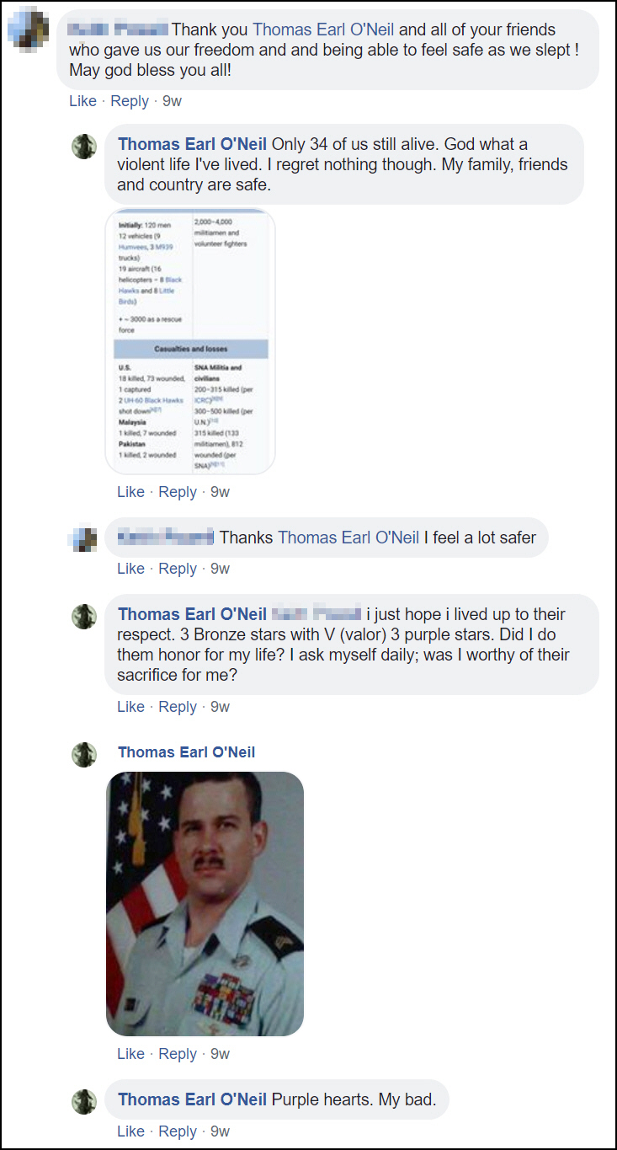This screenshot has width=617, height=1150.
Task: Like the 'Purple hearts. My bad.' comment
Action: point(130,1131)
